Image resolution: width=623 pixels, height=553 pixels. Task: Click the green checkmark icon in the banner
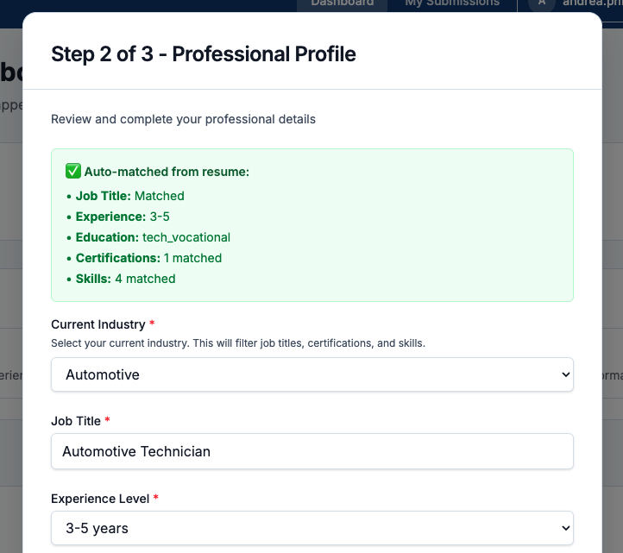click(73, 172)
